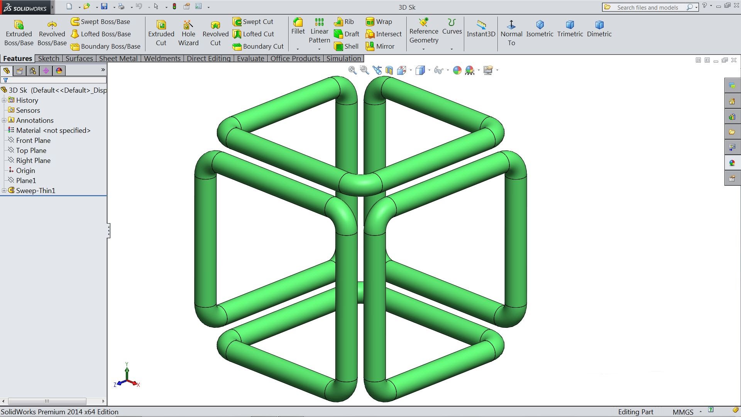The image size is (741, 417).
Task: Open the Evaluate ribbon tab
Action: point(250,58)
